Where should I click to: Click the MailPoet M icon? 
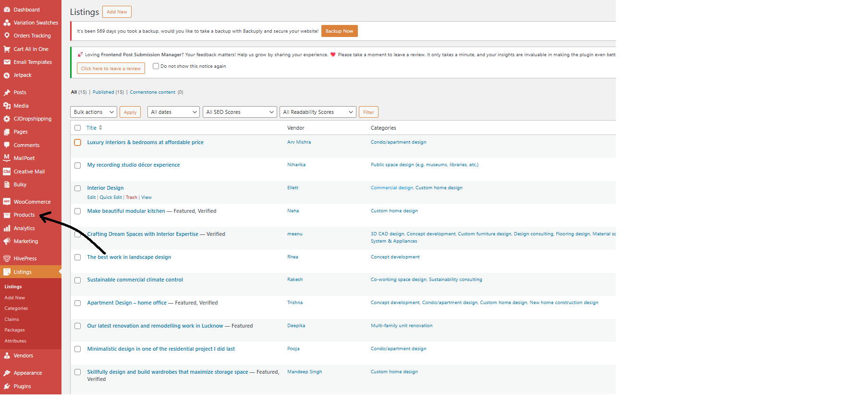pyautogui.click(x=7, y=158)
